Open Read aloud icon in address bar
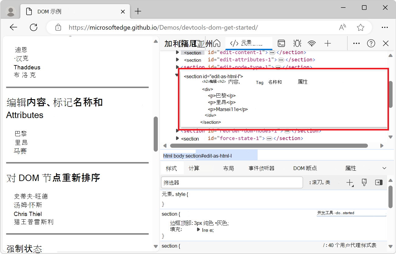 coord(342,27)
